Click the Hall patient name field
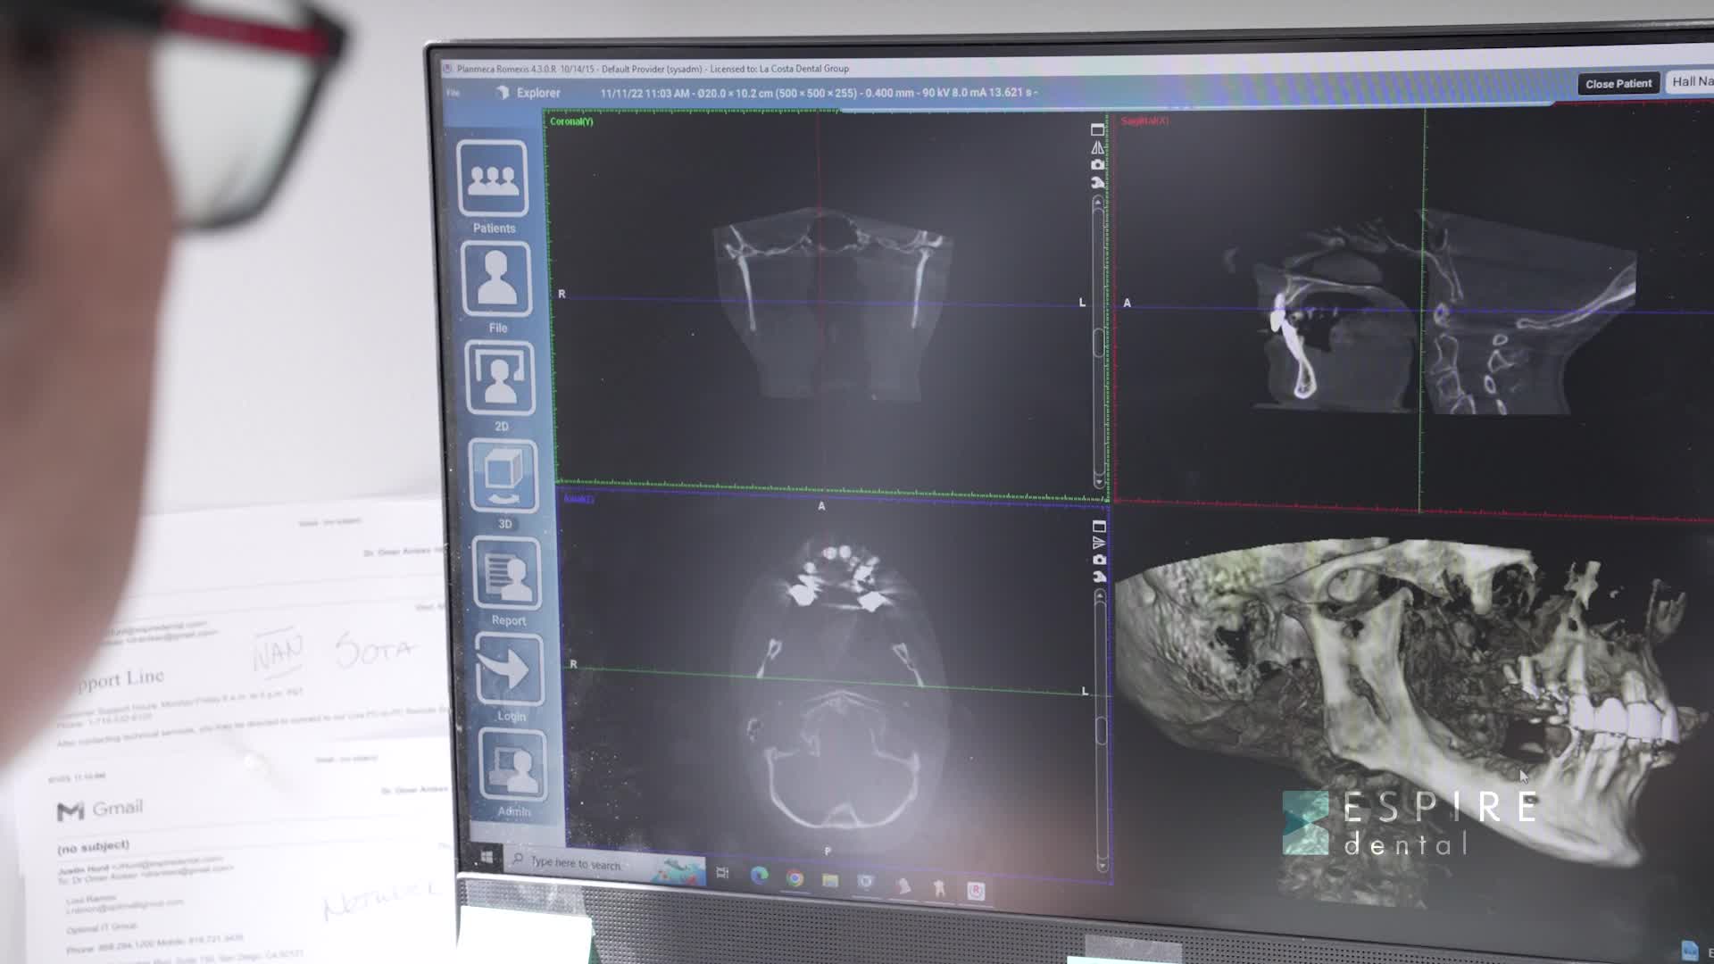 [x=1692, y=81]
